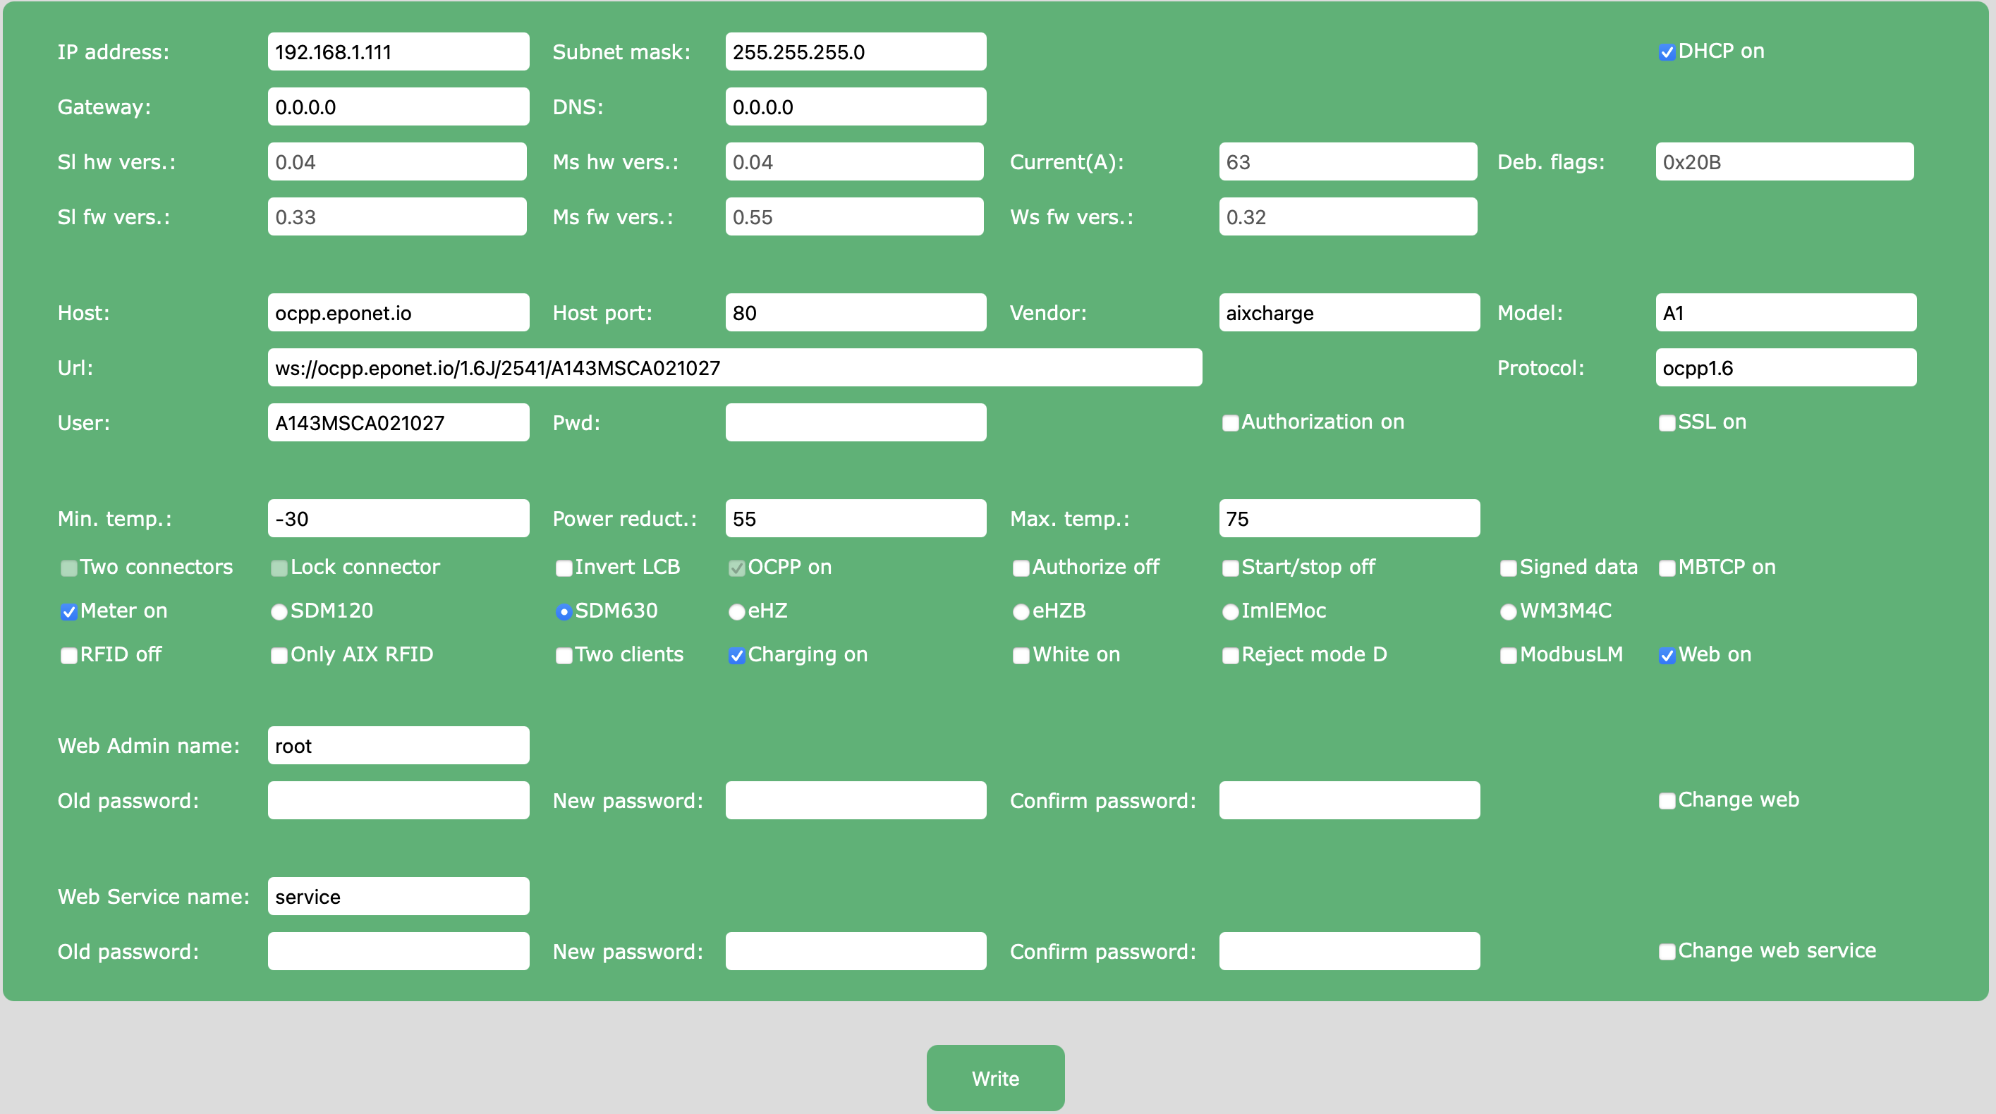
Task: Disable the Charging on checkbox
Action: (x=736, y=656)
